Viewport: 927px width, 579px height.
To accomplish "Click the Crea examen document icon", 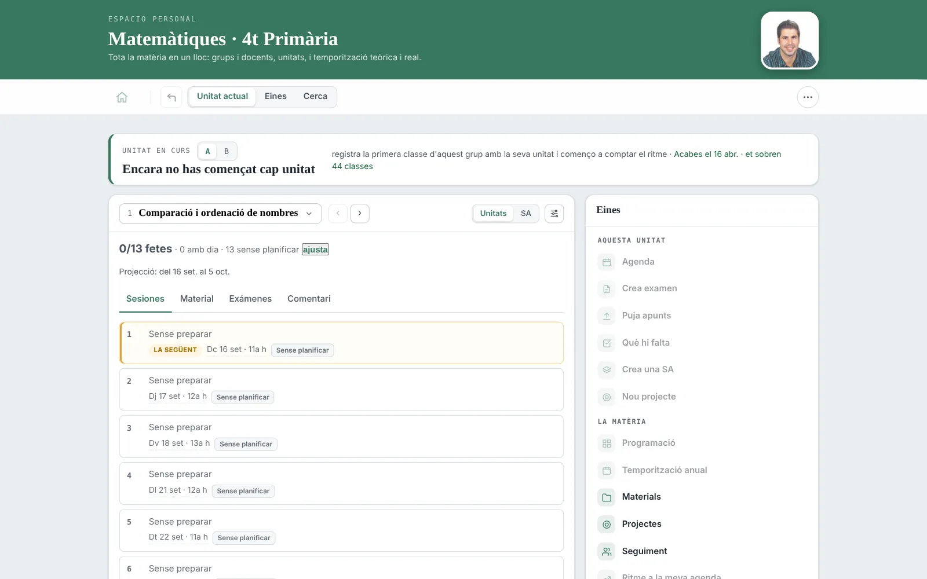I will [x=607, y=289].
